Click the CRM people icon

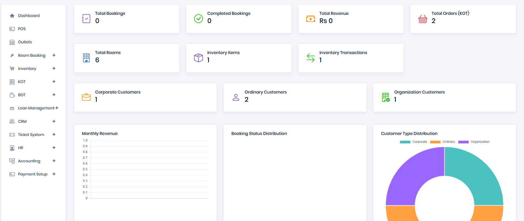pyautogui.click(x=12, y=121)
